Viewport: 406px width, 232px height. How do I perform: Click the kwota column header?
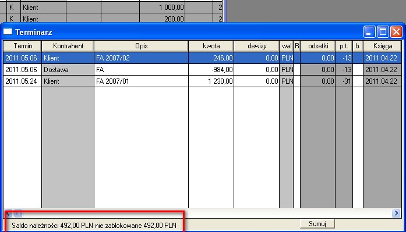tap(211, 46)
